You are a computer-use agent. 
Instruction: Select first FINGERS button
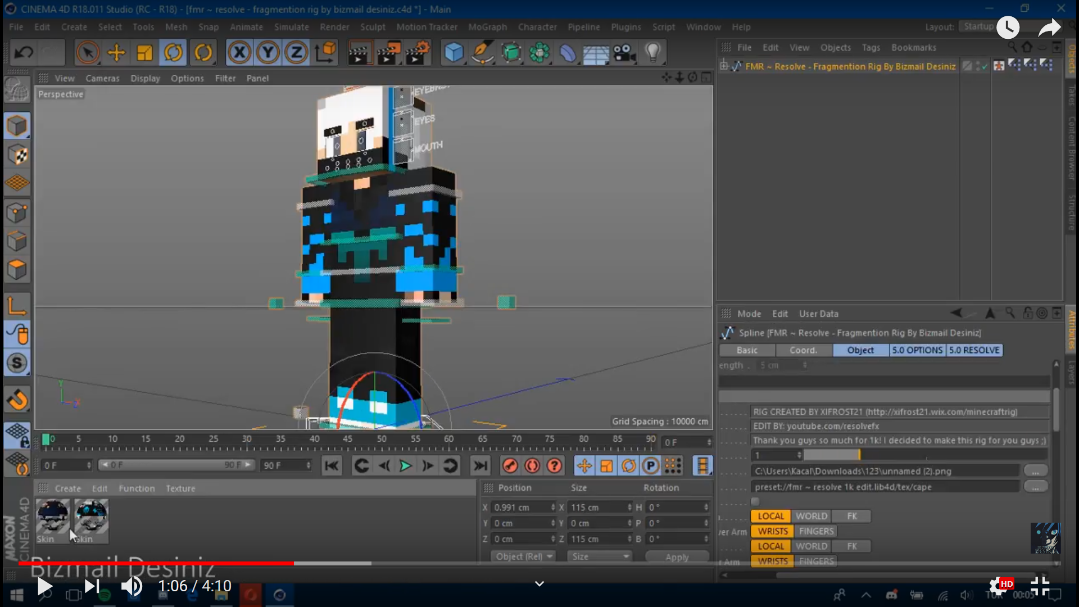[816, 531]
